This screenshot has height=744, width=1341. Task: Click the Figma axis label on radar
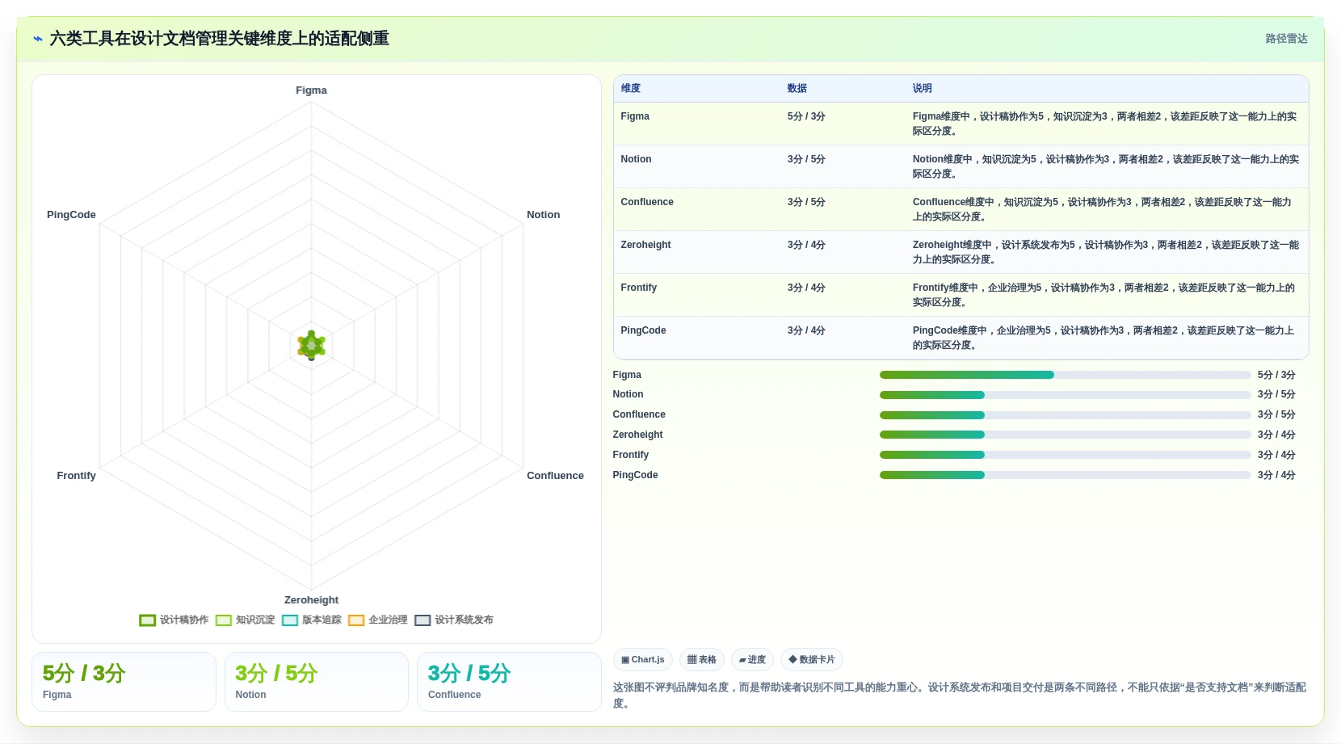click(x=311, y=90)
